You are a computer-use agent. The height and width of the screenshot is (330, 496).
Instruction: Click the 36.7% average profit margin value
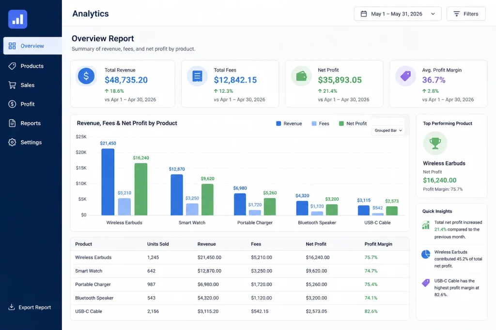(x=434, y=80)
